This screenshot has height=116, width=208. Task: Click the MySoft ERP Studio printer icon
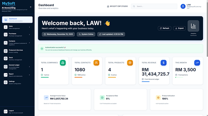(x=108, y=6)
